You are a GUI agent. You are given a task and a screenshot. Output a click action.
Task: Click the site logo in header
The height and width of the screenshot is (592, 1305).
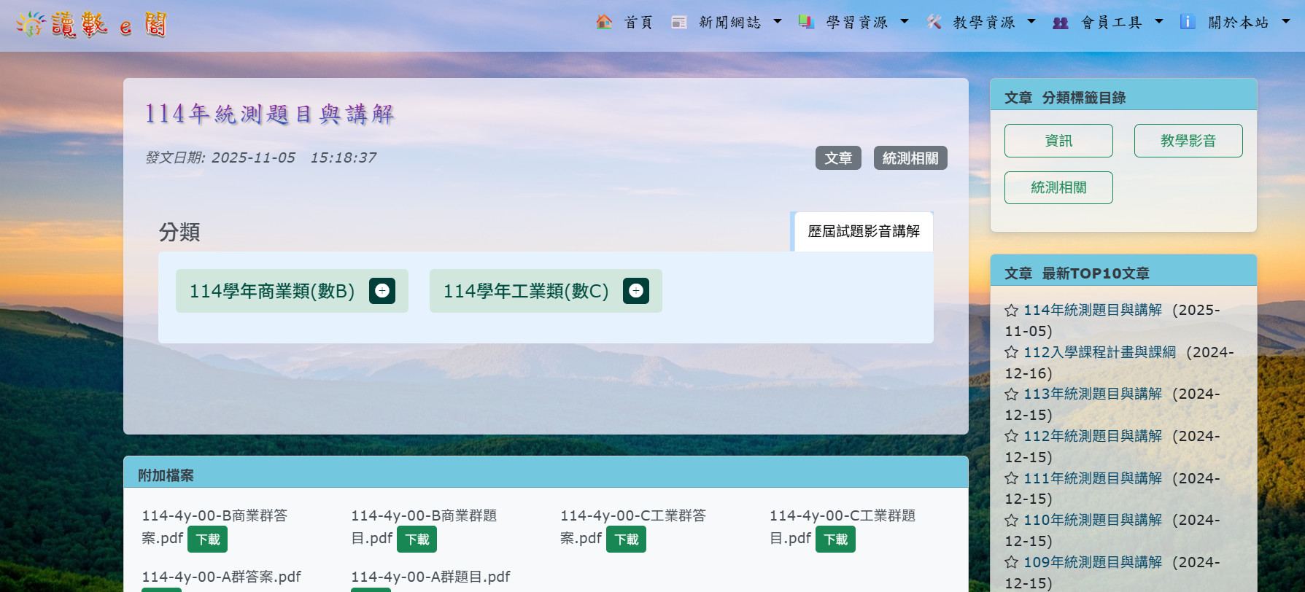(92, 25)
